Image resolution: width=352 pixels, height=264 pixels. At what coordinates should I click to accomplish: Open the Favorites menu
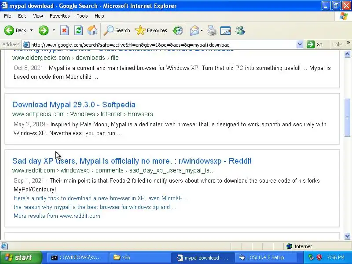[x=60, y=16]
